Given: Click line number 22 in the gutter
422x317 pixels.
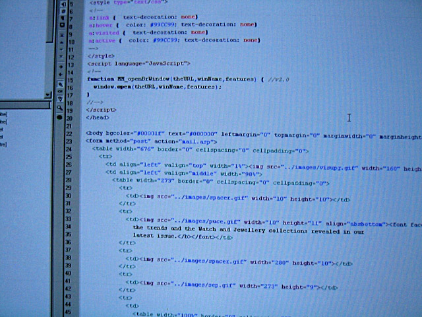Looking at the screenshot, I should click(69, 134).
